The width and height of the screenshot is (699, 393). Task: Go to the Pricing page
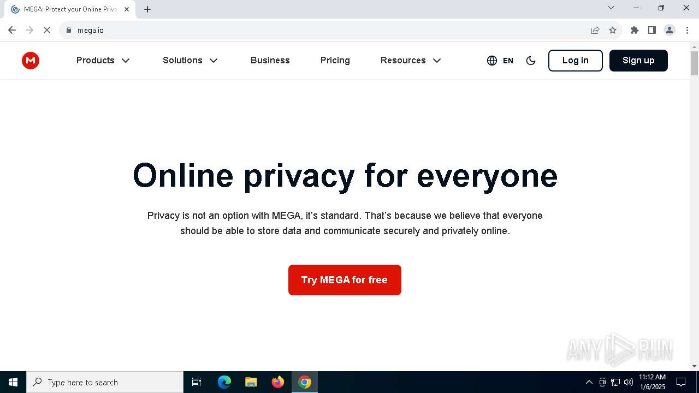(x=335, y=61)
